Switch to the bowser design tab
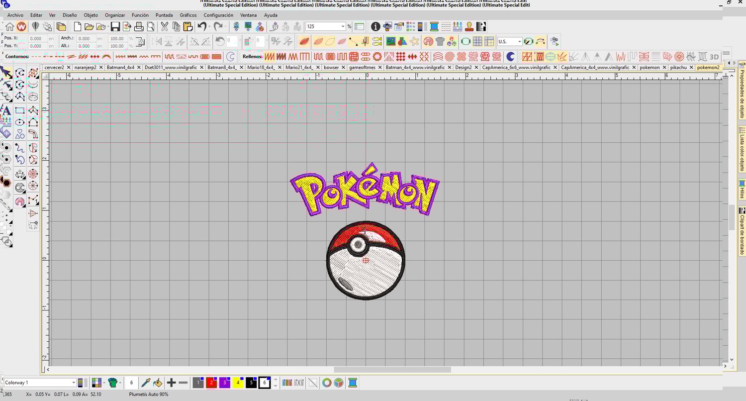746x401 pixels. click(x=331, y=67)
